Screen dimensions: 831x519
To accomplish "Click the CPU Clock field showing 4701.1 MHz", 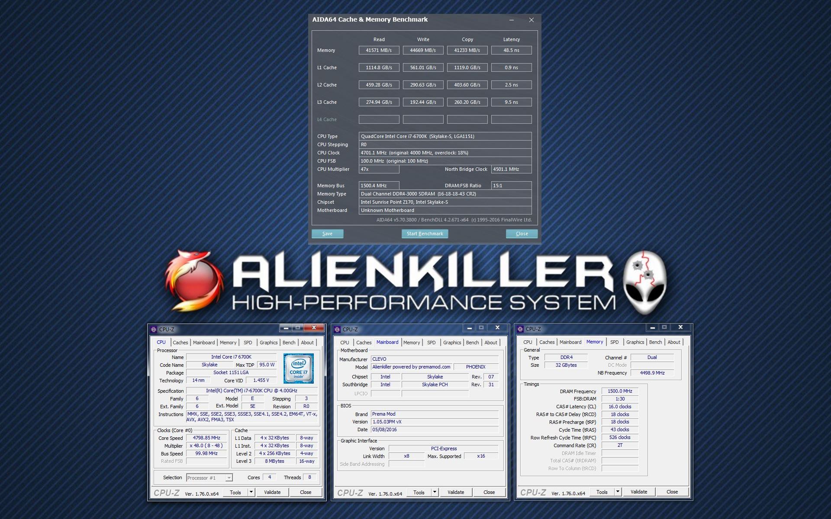I will [x=445, y=153].
